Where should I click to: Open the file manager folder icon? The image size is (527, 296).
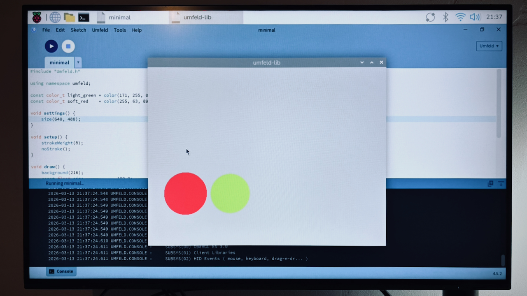point(69,17)
